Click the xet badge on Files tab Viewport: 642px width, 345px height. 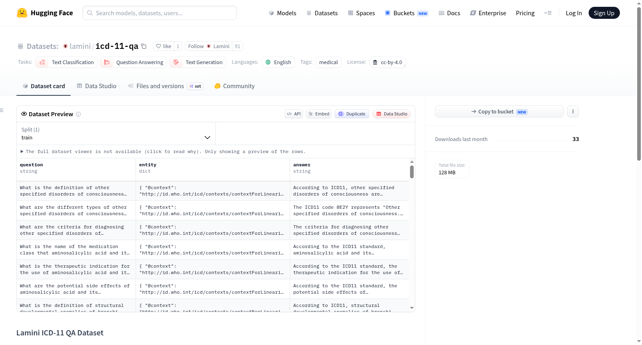[x=195, y=86]
